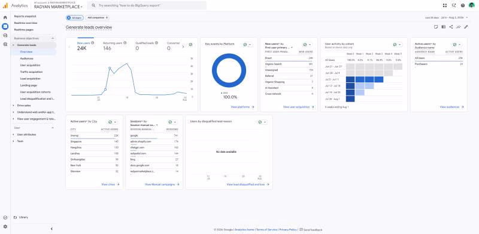Open the First user primary channel dimension dropdown
The width and height of the screenshot is (479, 234).
(279, 48)
